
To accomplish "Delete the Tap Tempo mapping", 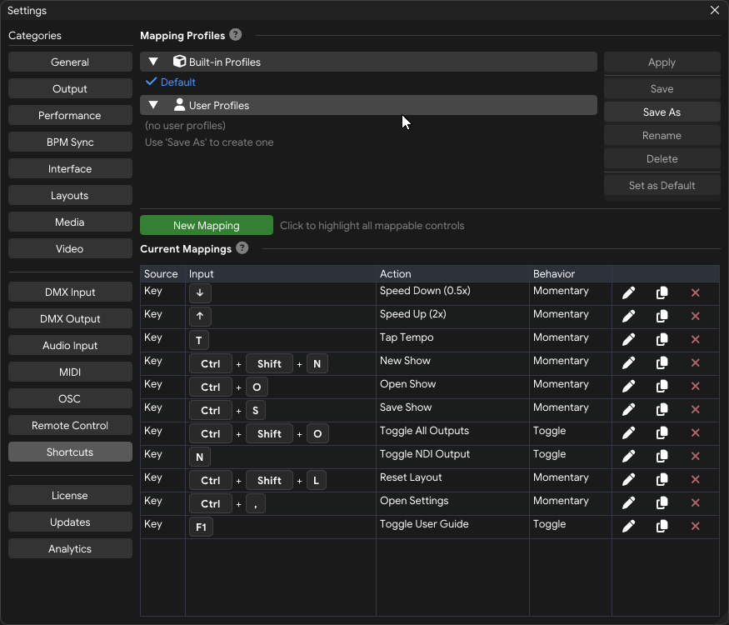I will click(696, 339).
